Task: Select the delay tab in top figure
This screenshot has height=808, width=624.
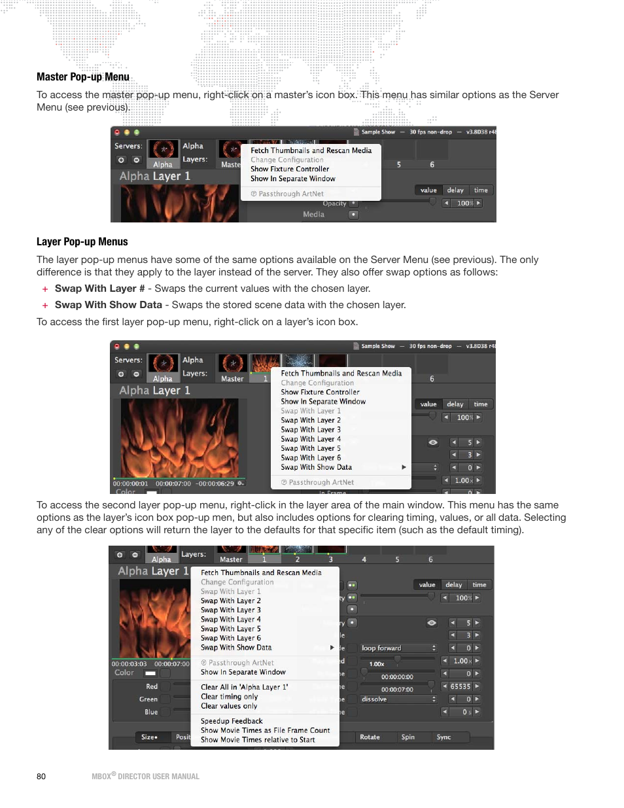Action: tap(455, 190)
